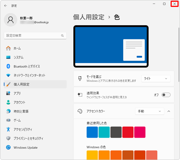Click the desktop color preview thumbnail

111,46
